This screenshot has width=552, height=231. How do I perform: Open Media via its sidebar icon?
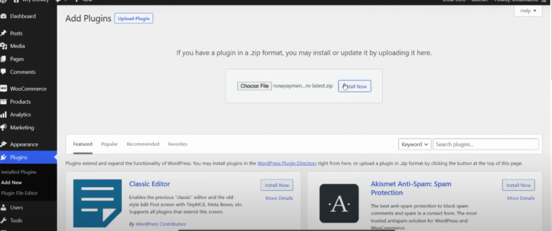point(3,46)
